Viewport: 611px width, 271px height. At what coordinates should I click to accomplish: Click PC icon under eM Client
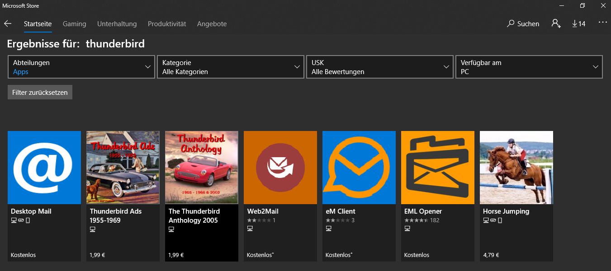[x=329, y=229]
